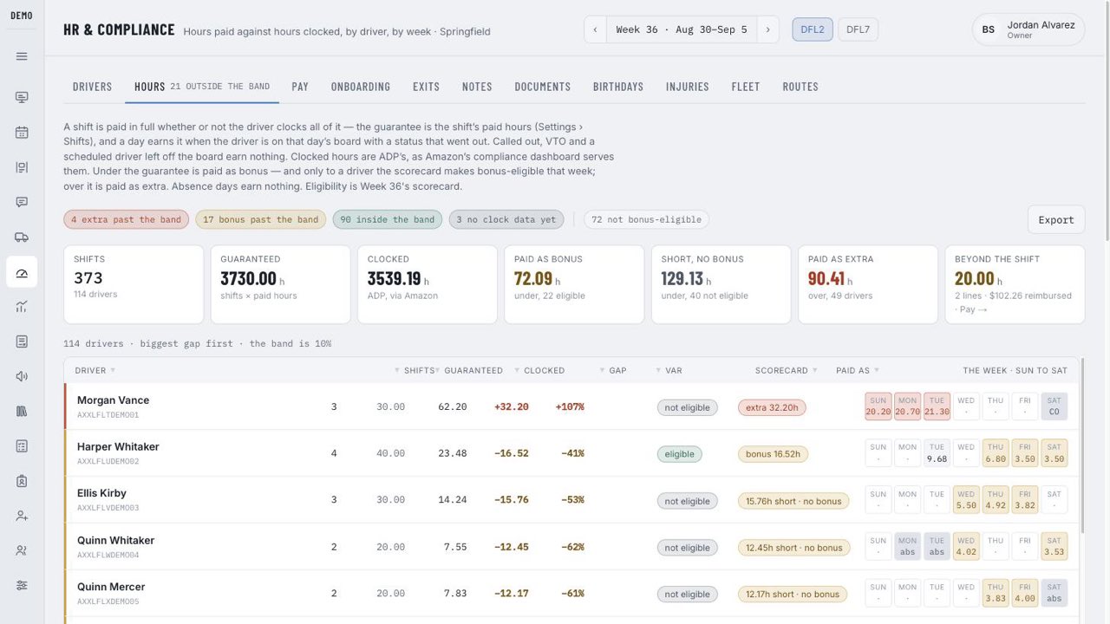Open the sliders settings sidebar icon
1110x624 pixels.
(x=22, y=585)
